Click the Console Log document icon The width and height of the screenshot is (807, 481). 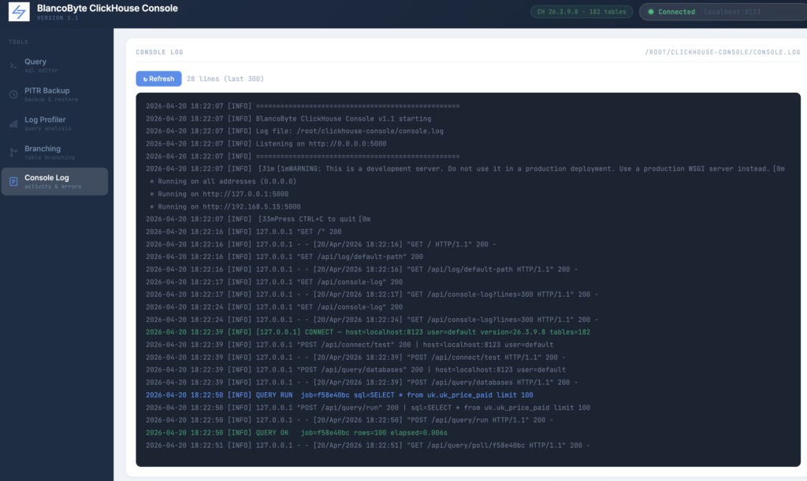pos(13,181)
